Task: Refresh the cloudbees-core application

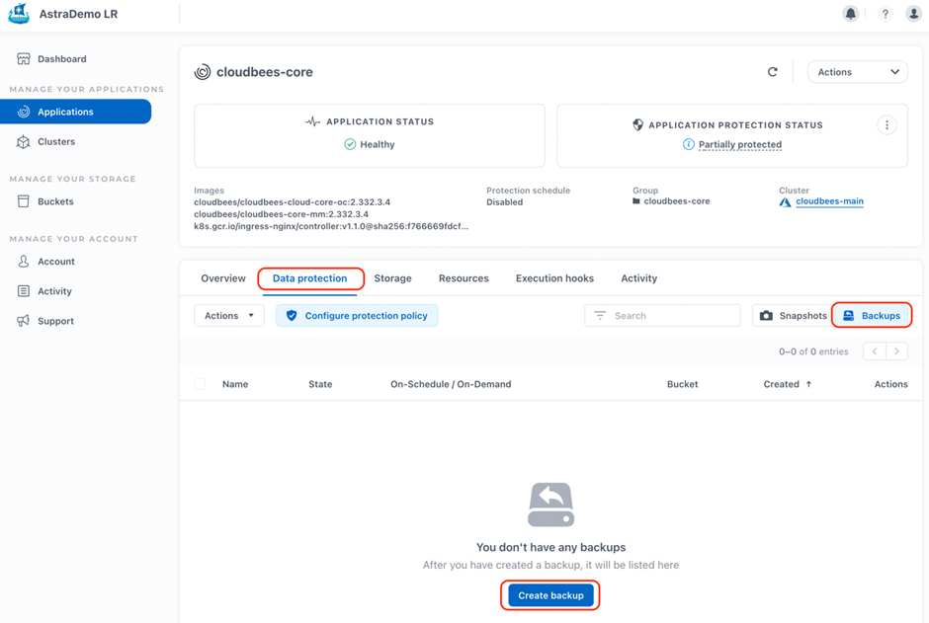Action: (x=773, y=72)
